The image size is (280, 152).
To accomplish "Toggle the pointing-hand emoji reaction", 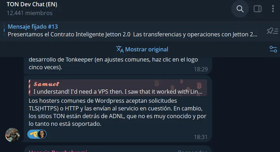I will pyautogui.click(x=33, y=134).
